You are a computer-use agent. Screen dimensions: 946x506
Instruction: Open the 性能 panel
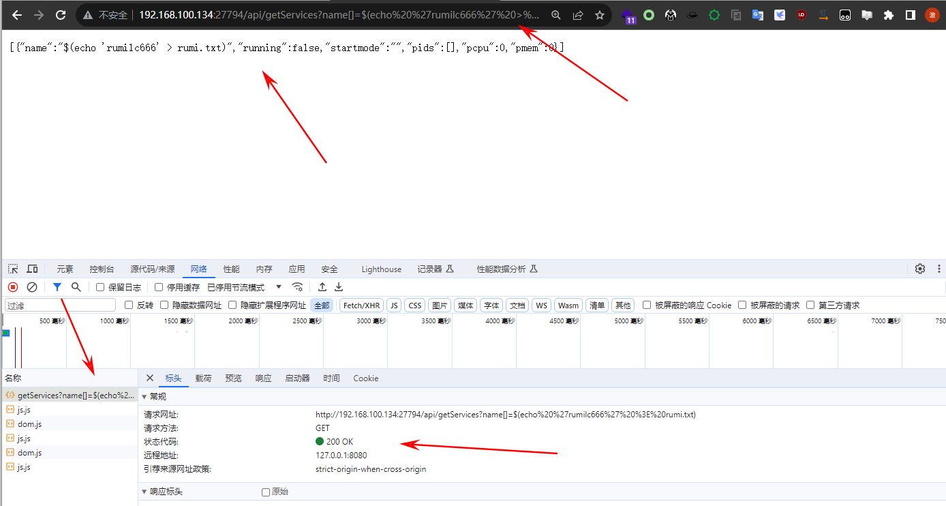pyautogui.click(x=231, y=269)
